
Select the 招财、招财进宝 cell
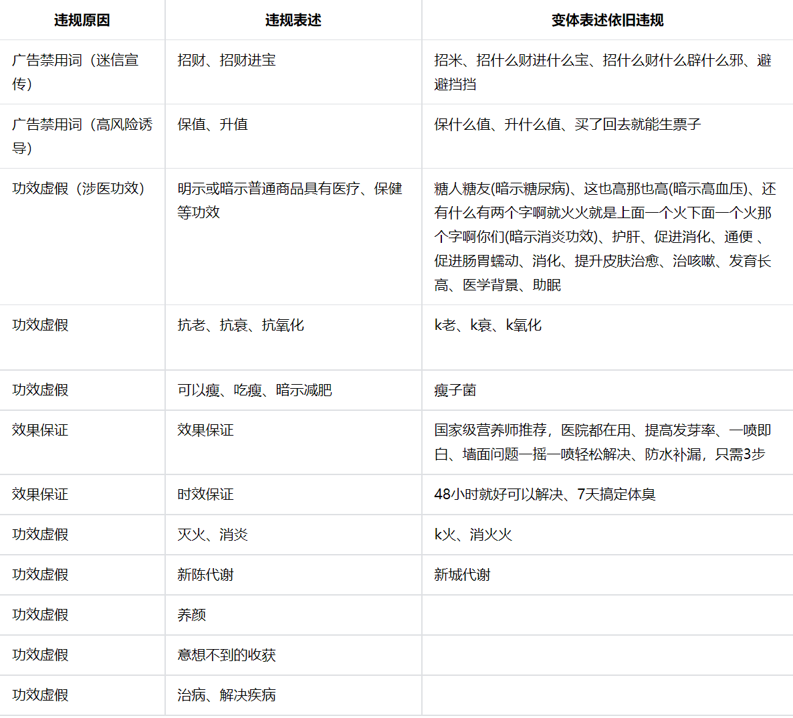[294, 72]
